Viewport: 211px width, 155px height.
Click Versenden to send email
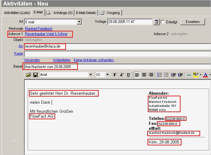(x=32, y=60)
